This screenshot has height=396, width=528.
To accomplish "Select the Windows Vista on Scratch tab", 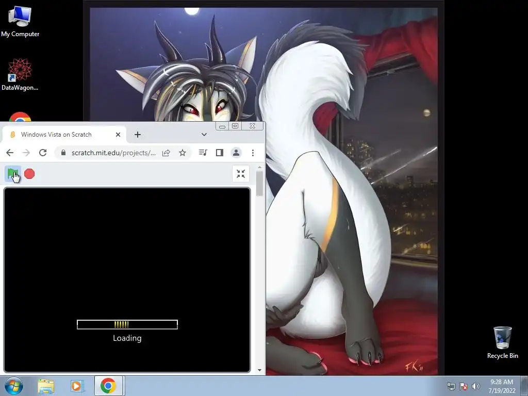I will [x=64, y=135].
